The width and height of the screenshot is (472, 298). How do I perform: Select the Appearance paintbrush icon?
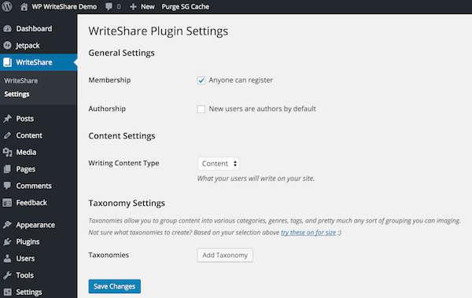tap(8, 225)
